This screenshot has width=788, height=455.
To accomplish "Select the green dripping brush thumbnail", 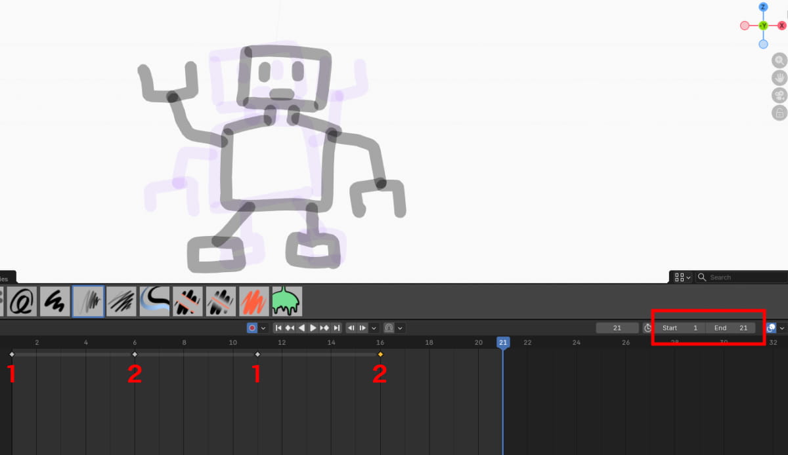I will pyautogui.click(x=287, y=302).
